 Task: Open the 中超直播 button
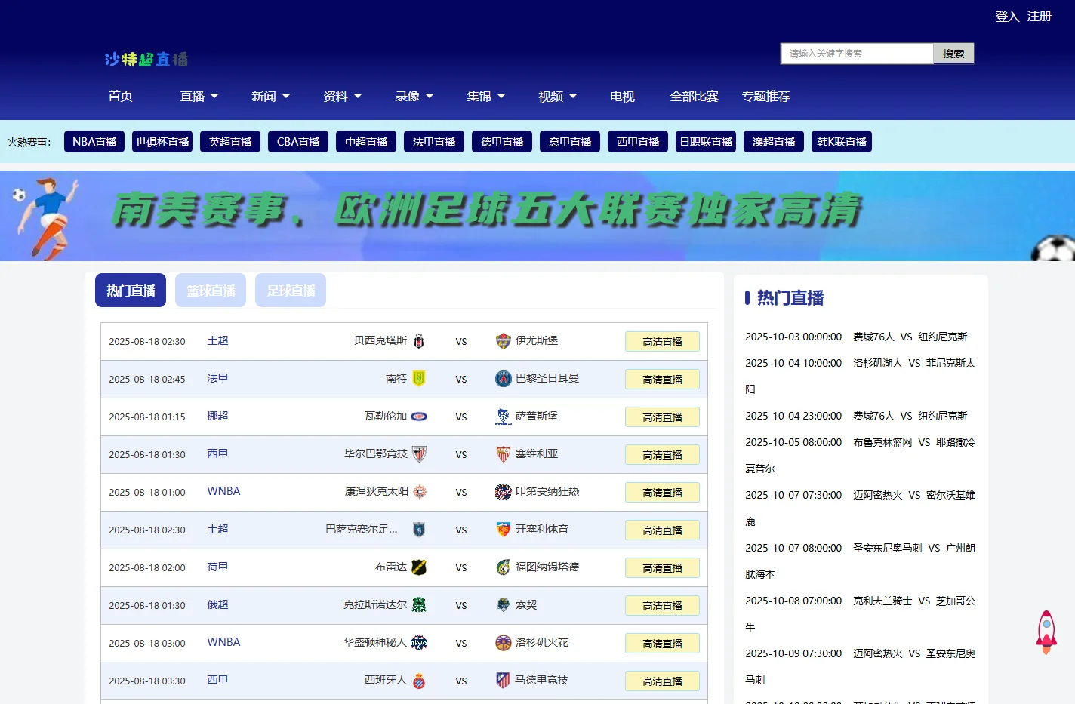366,142
